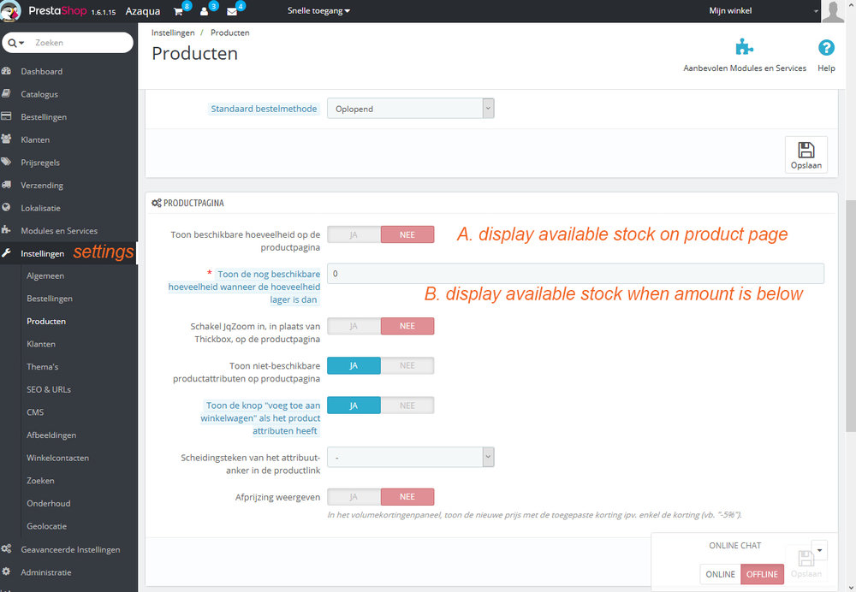856x592 pixels.
Task: Open the messages envelope notification icon
Action: [x=231, y=11]
